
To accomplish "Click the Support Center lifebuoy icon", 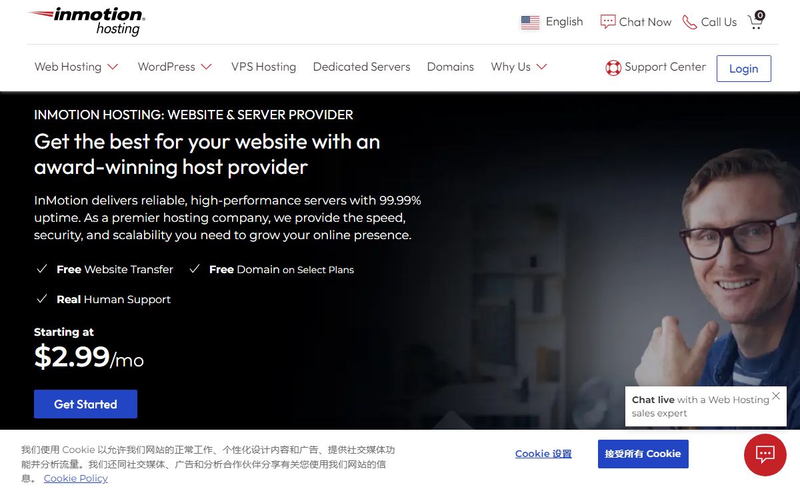I will [x=613, y=67].
